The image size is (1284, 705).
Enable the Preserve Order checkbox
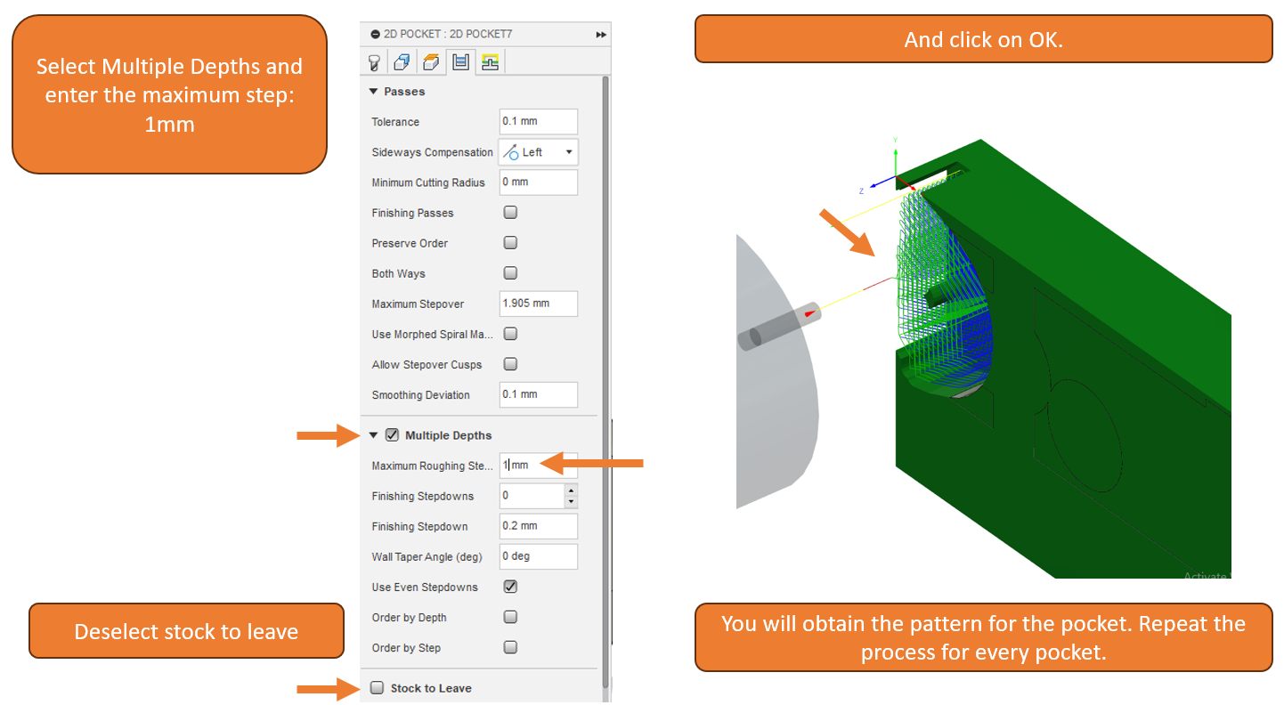click(511, 243)
